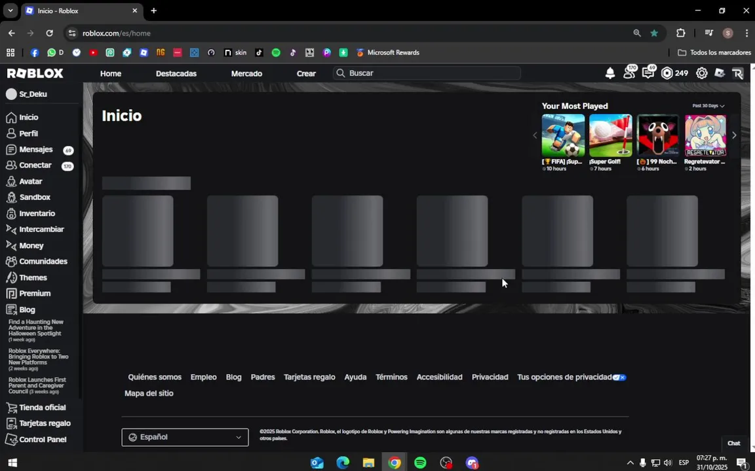
Task: Toggle privacy choices icon in footer
Action: [x=619, y=377]
